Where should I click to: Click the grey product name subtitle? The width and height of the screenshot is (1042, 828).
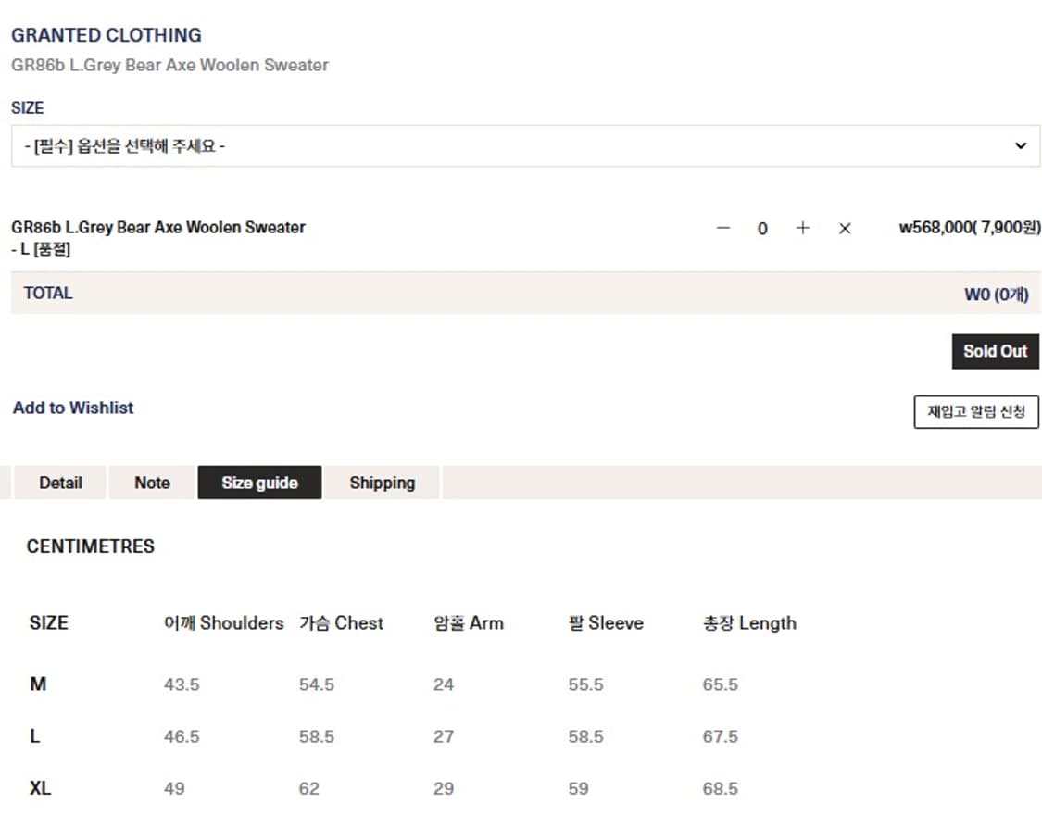[169, 65]
